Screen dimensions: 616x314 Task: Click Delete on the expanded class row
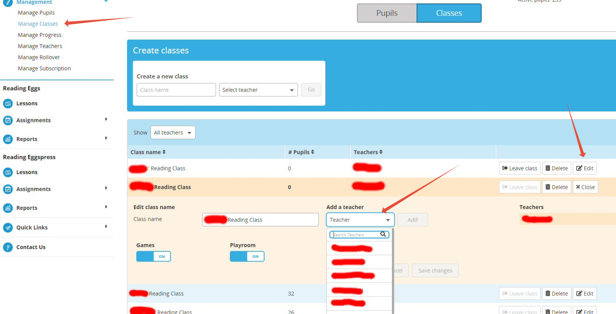[557, 187]
